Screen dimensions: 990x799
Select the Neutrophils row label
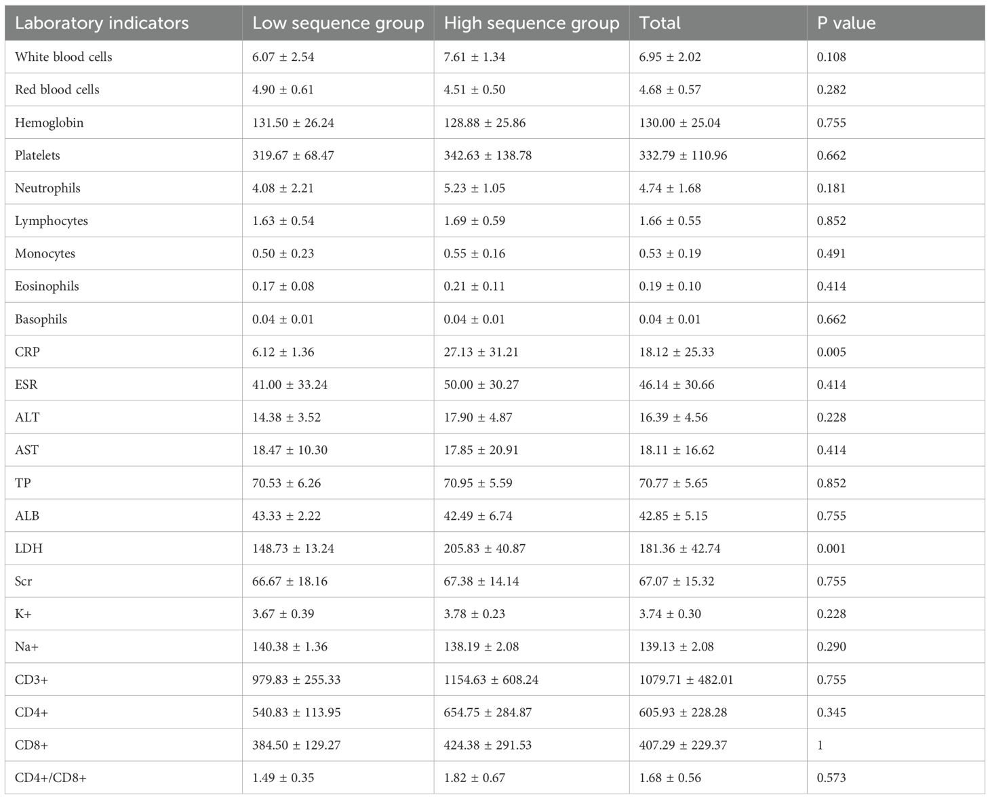47,188
